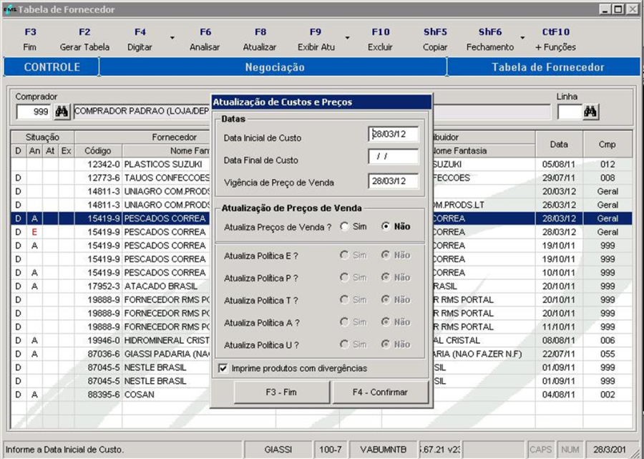Select the PLASTICOS SUZUKI row
Viewport: 644px width, 459px height.
pyautogui.click(x=321, y=165)
